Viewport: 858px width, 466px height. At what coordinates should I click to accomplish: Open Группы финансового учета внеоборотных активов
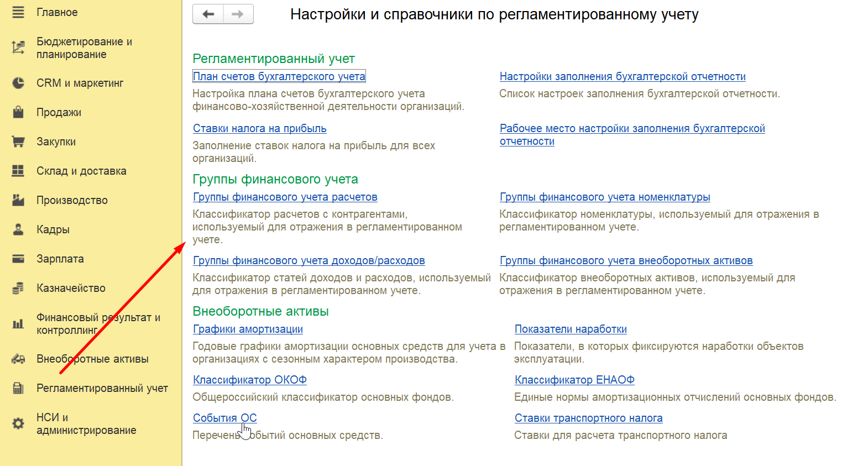click(x=626, y=260)
